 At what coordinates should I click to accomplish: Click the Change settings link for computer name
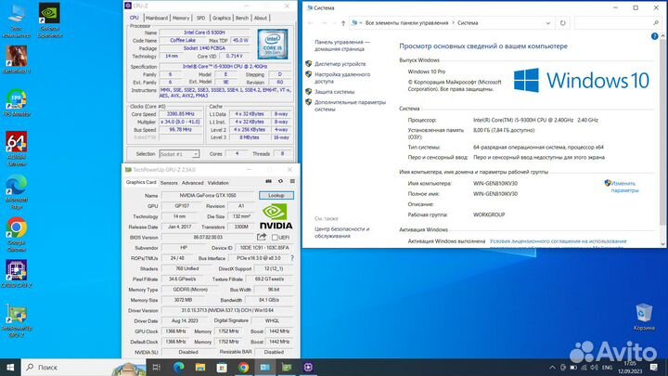click(624, 187)
